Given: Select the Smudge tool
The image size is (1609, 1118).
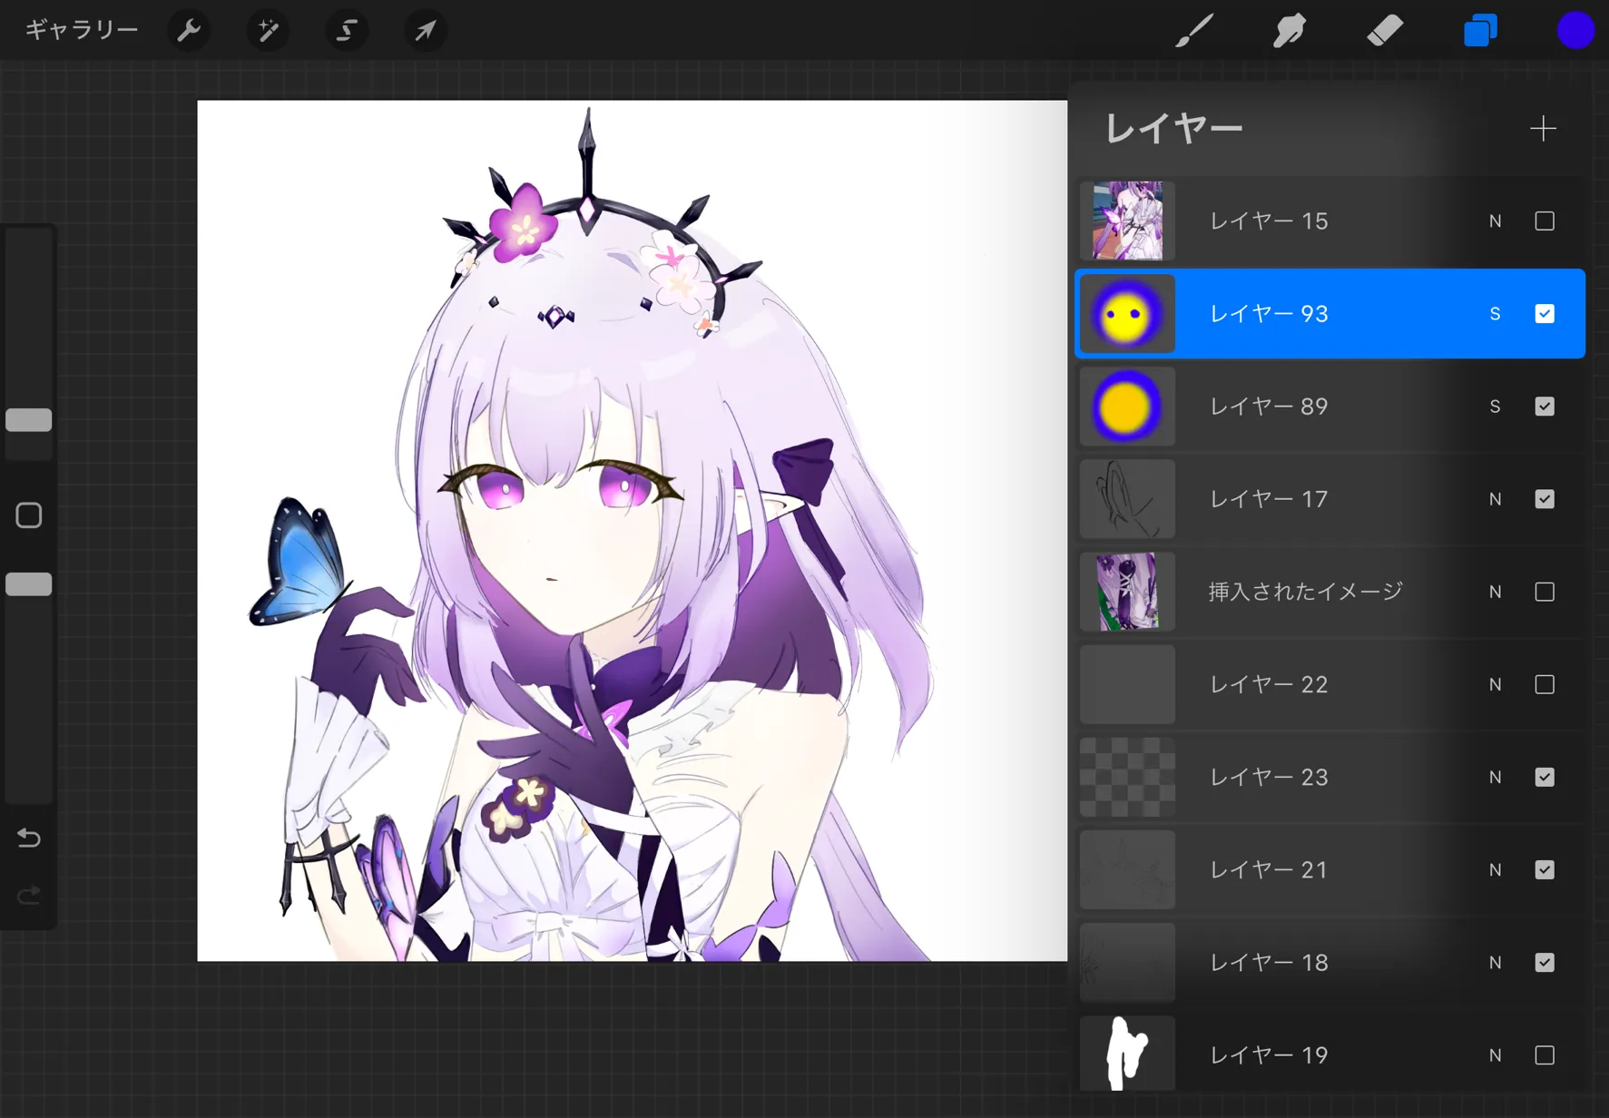Looking at the screenshot, I should pos(1290,31).
